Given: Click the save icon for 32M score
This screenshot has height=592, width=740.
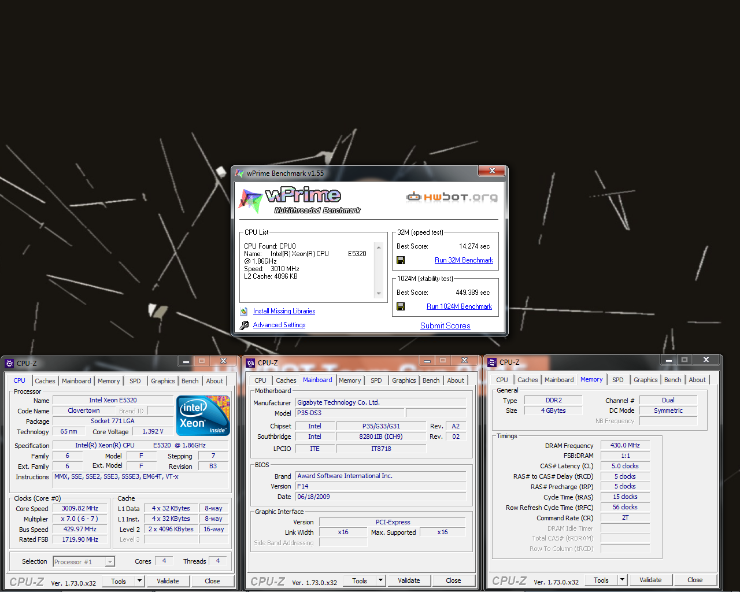Looking at the screenshot, I should (x=401, y=260).
